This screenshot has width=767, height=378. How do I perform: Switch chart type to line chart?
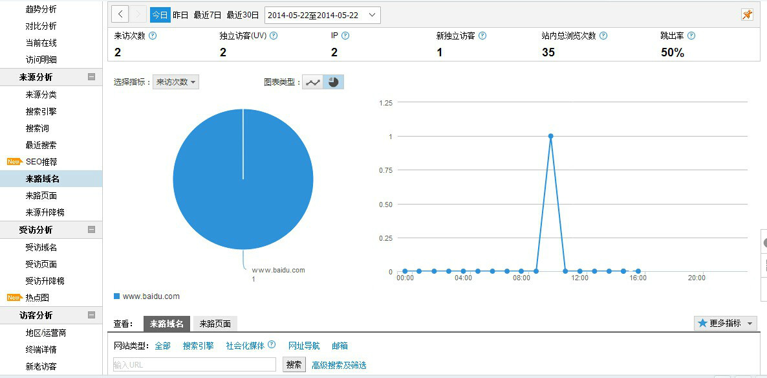click(x=313, y=82)
